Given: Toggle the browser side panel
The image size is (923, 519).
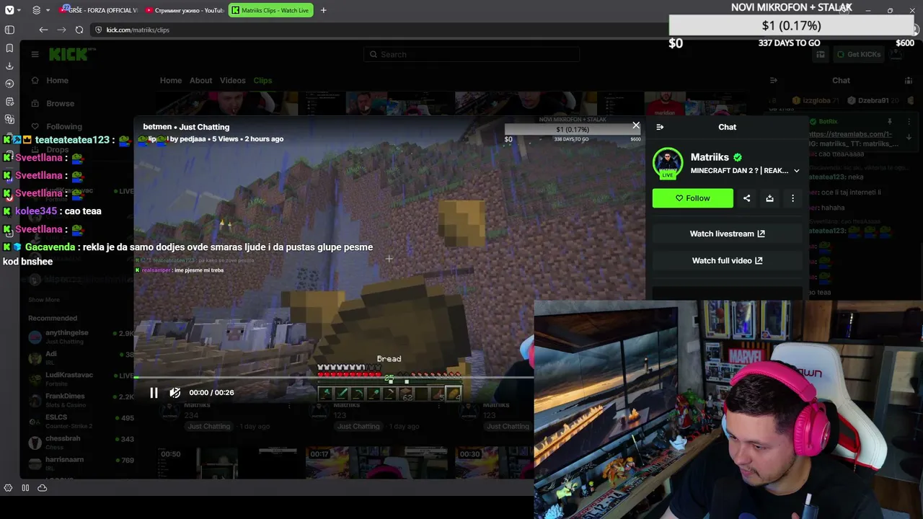Looking at the screenshot, I should (x=9, y=30).
